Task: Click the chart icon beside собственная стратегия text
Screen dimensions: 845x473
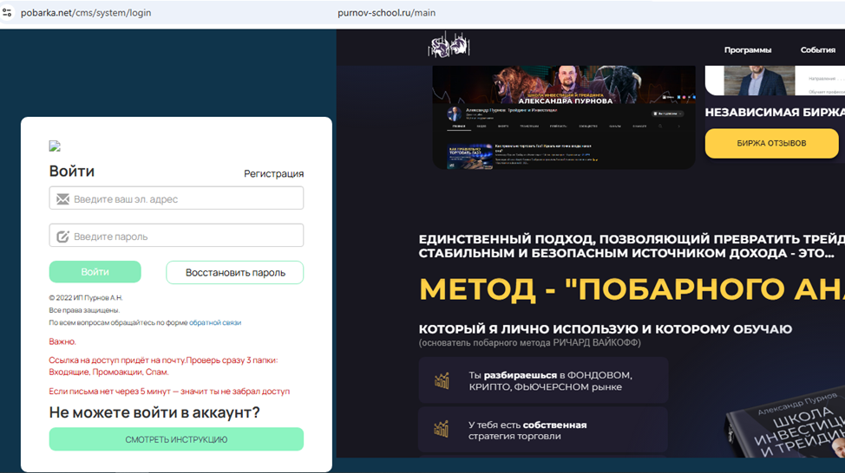Action: [442, 430]
